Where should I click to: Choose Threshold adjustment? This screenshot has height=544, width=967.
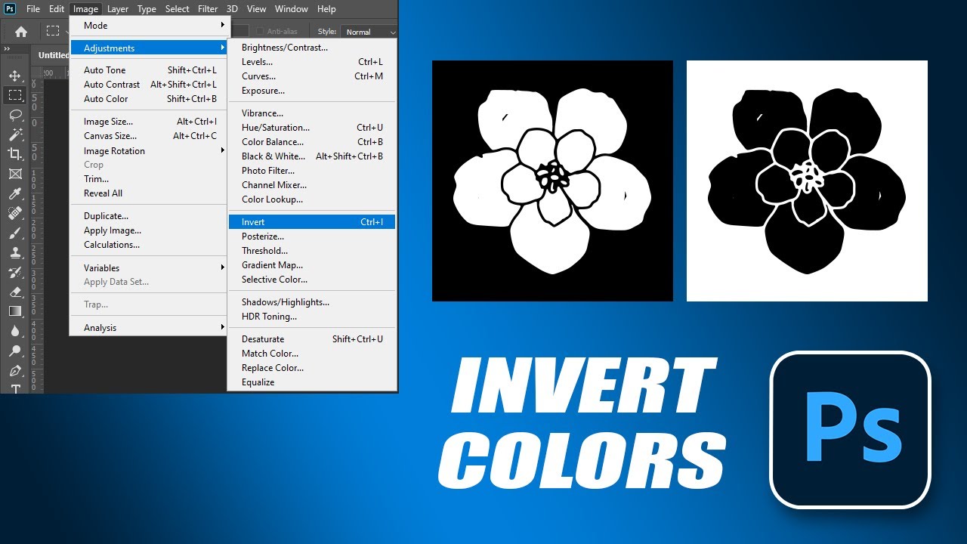tap(312, 251)
